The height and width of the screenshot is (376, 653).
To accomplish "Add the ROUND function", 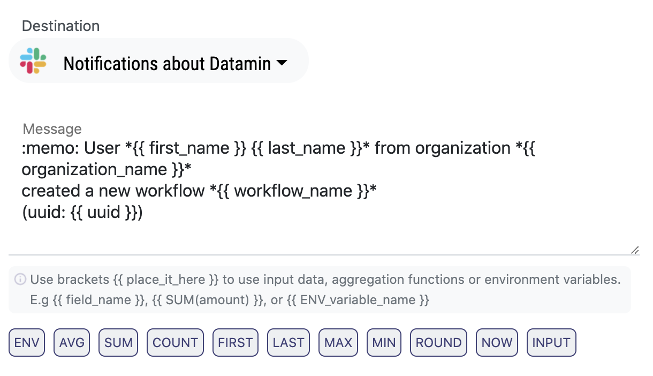I will 438,343.
